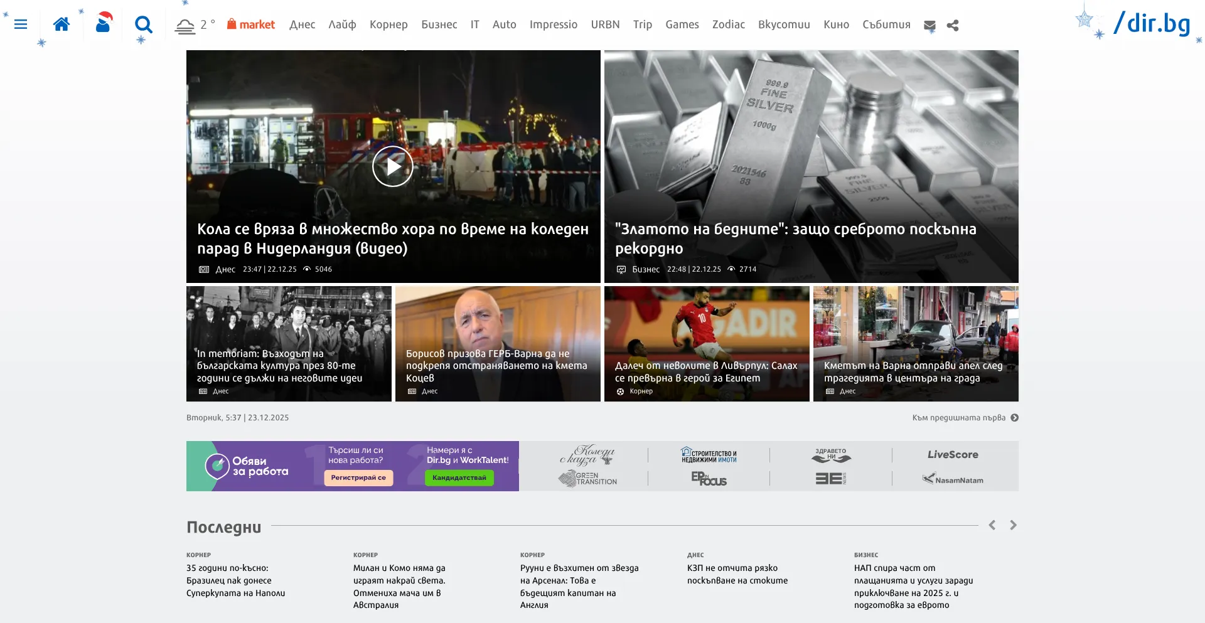Select the Zodiac menu item
The height and width of the screenshot is (623, 1205).
coord(728,24)
